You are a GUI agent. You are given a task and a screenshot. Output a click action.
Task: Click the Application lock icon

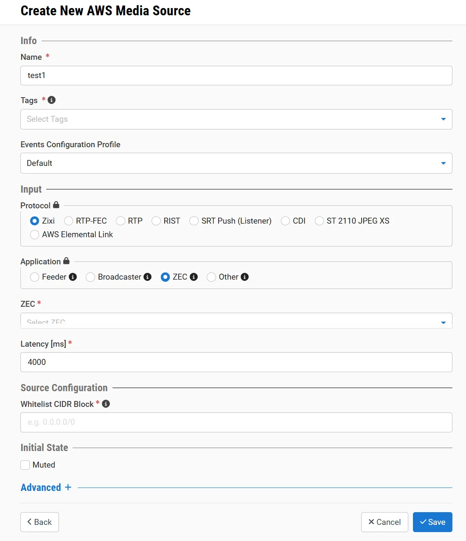click(66, 261)
